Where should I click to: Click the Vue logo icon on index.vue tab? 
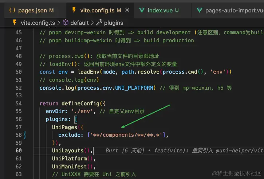point(142,10)
